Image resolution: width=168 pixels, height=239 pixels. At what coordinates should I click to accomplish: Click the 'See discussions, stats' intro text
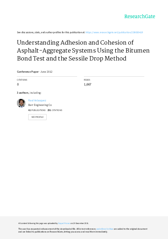(x=51, y=32)
